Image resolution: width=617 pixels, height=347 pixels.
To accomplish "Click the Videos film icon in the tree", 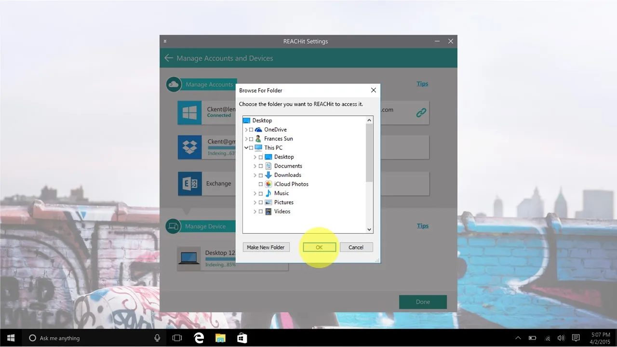I will click(268, 212).
